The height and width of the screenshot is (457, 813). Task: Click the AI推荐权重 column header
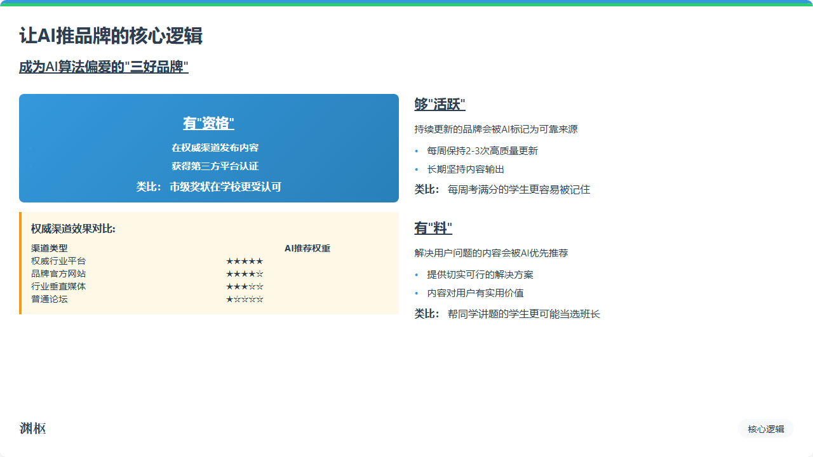click(307, 248)
